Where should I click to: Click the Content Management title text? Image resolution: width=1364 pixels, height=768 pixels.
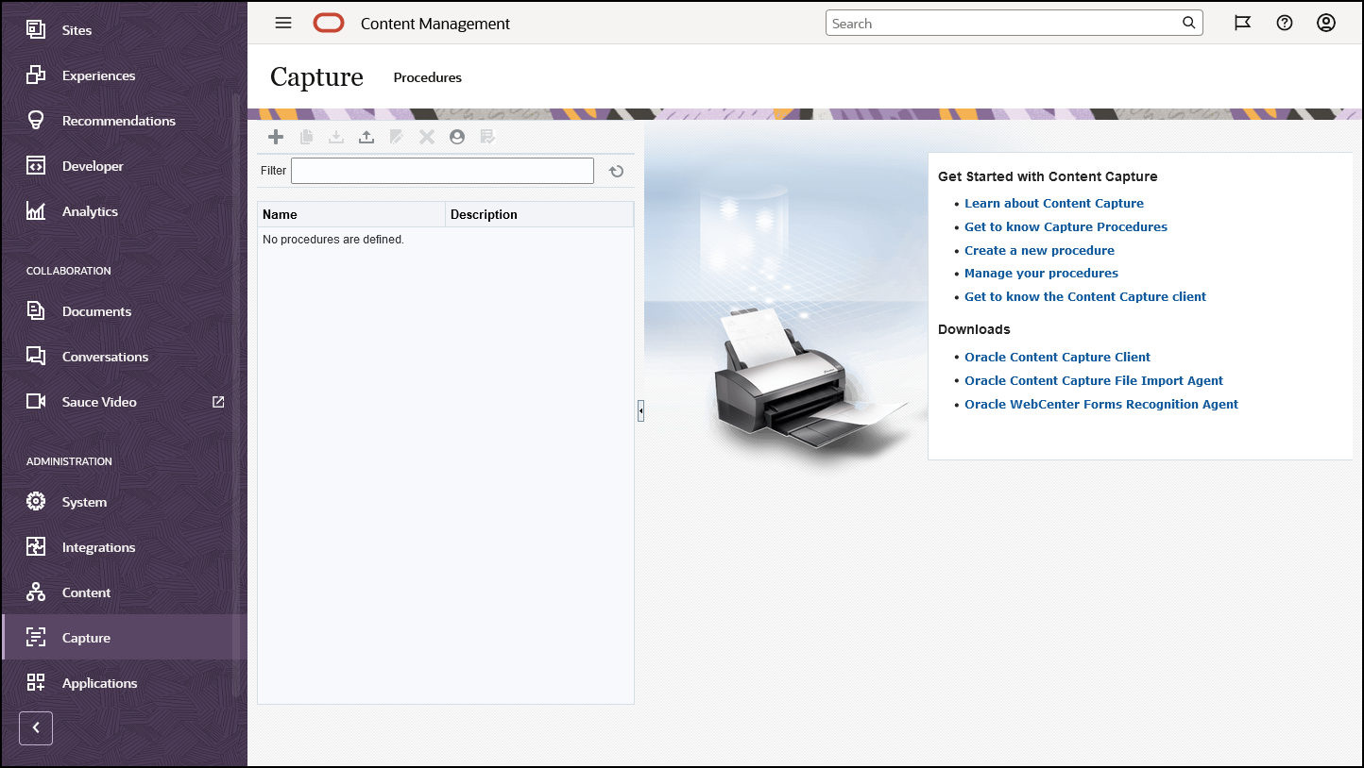pyautogui.click(x=435, y=24)
